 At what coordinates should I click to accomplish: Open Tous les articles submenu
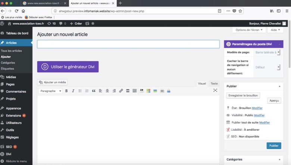[x=11, y=51]
